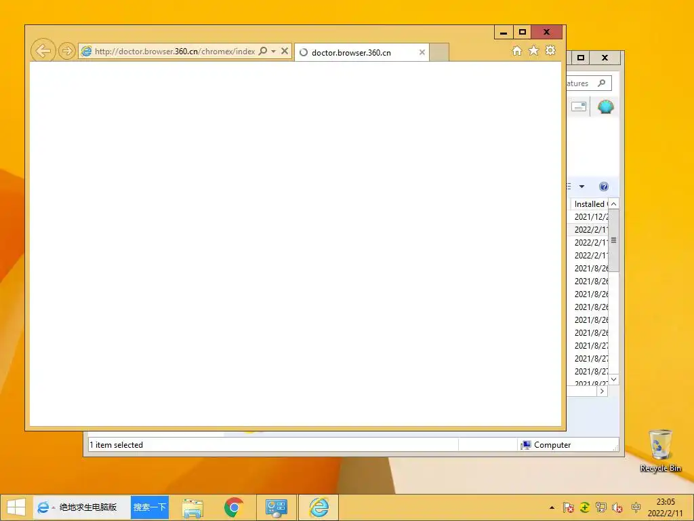This screenshot has width=694, height=521.
Task: Open the address bar autocomplete dropdown arrow
Action: click(x=274, y=52)
